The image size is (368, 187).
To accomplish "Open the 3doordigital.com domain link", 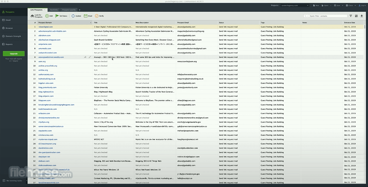I will [x=46, y=27].
